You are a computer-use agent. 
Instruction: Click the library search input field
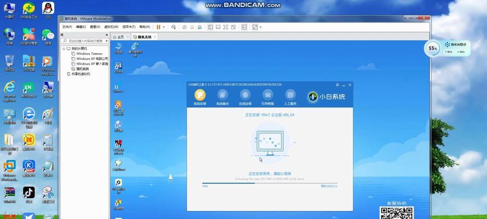pyautogui.click(x=83, y=41)
